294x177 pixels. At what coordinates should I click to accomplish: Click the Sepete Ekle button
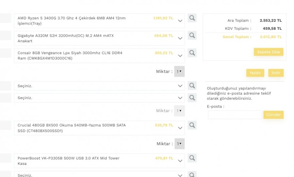[x=269, y=52]
